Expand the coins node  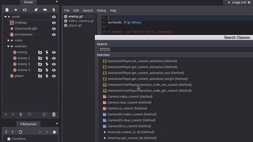click(8, 40)
